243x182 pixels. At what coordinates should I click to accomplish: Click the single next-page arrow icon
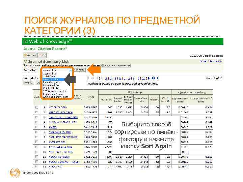149,78
